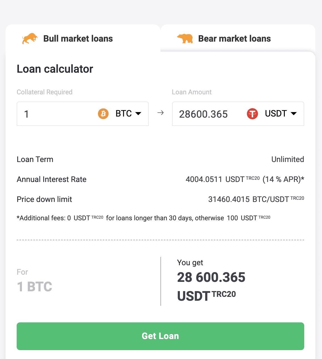Viewport: 322px width, 359px height.
Task: Click the bear icon in the second tab
Action: click(185, 38)
